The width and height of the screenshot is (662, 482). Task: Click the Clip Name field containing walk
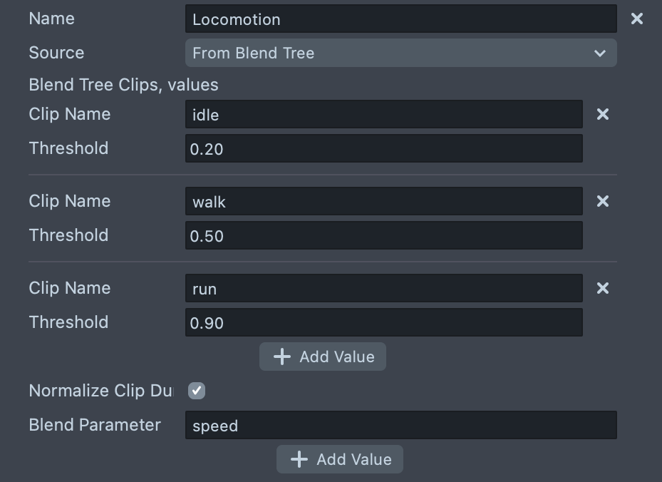coord(383,202)
